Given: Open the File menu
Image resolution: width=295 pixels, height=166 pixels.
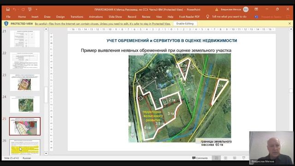Looking at the screenshot, I should tap(8, 17).
